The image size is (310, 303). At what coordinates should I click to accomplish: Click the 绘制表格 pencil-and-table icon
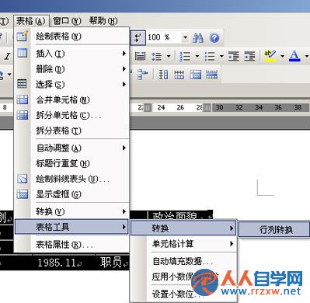point(23,37)
